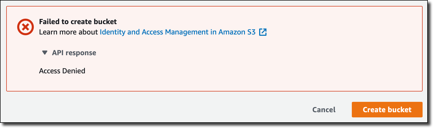The height and width of the screenshot is (128, 433).
Task: Click the red error X icon
Action: pyautogui.click(x=26, y=27)
